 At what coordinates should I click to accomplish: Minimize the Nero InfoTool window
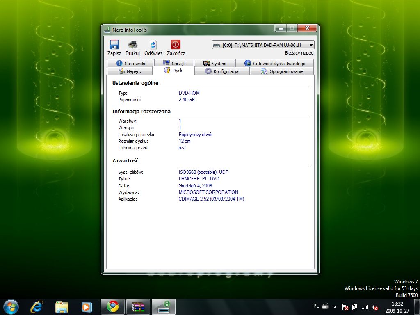pos(281,28)
